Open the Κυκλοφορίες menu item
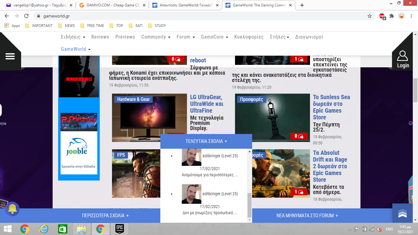The image size is (418, 235). pos(249,37)
